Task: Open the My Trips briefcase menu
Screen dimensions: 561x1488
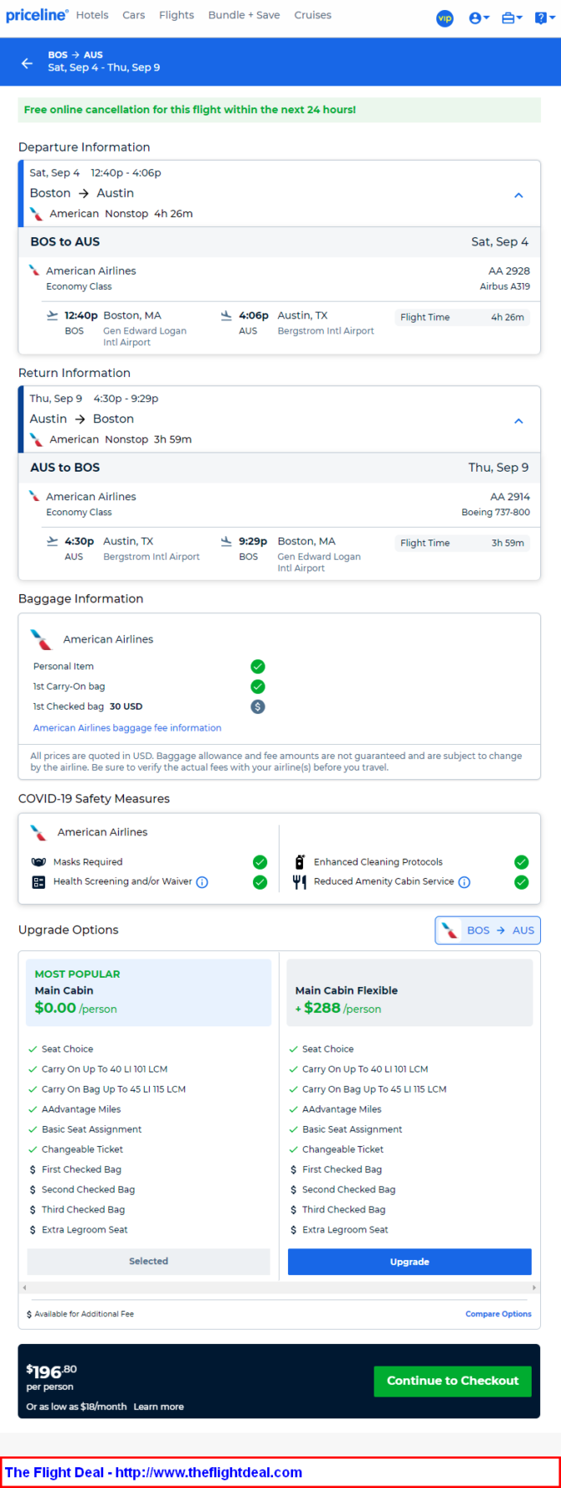Action: [x=511, y=18]
